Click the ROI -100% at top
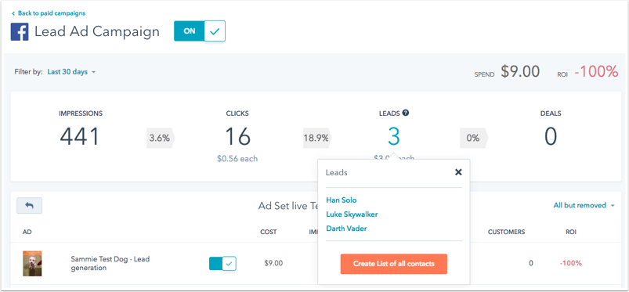Image resolution: width=629 pixels, height=292 pixels. coord(596,72)
